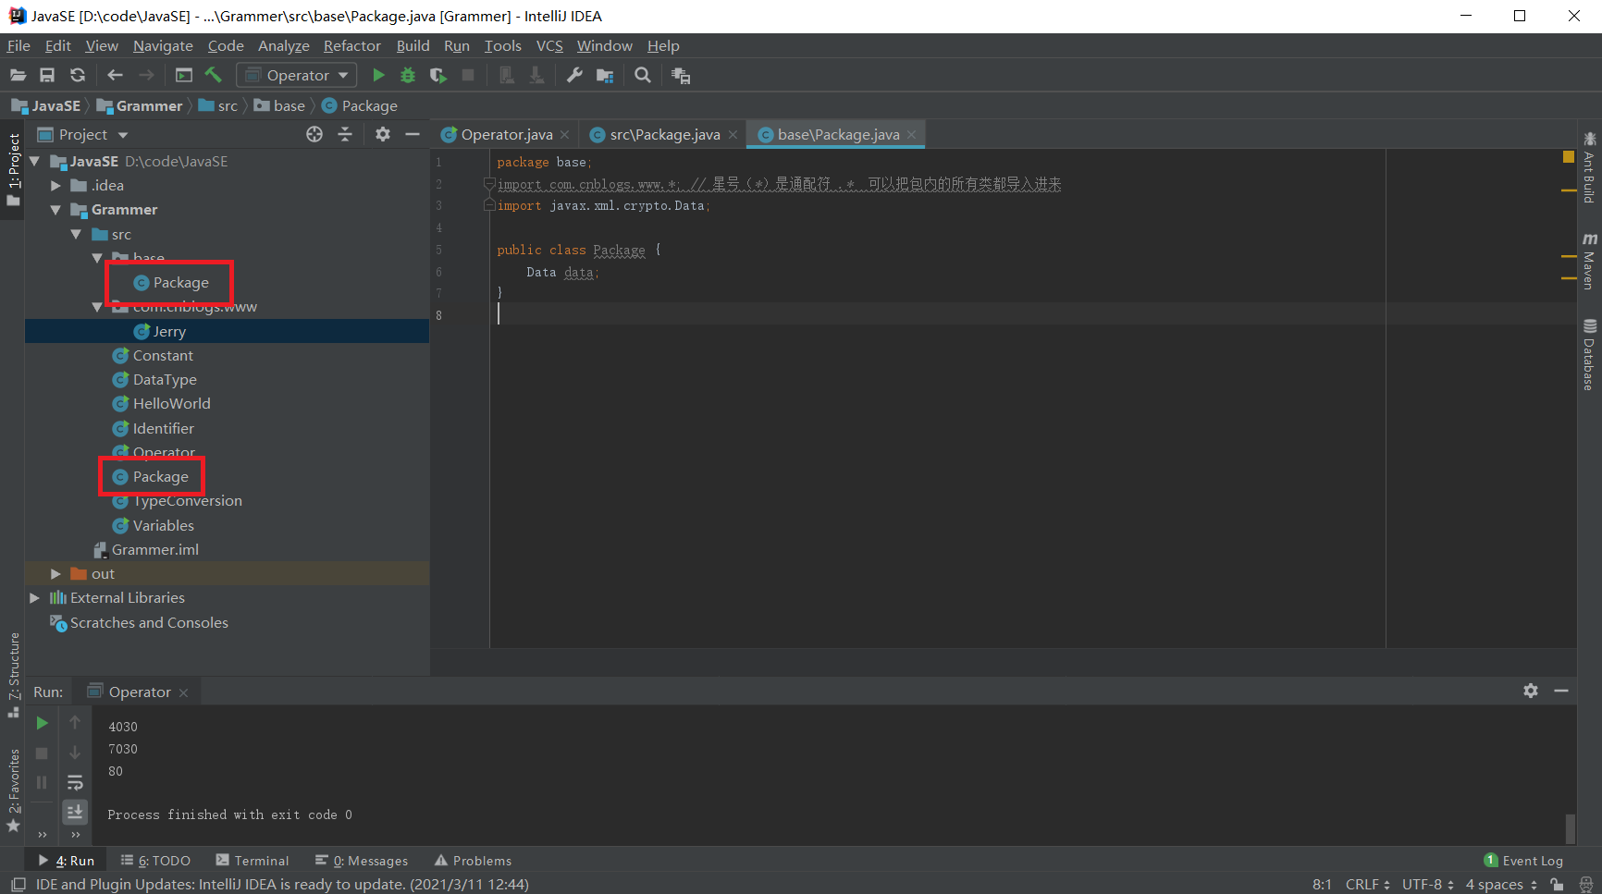This screenshot has height=894, width=1602.
Task: Toggle scroll to end in the Run console
Action: 75,812
